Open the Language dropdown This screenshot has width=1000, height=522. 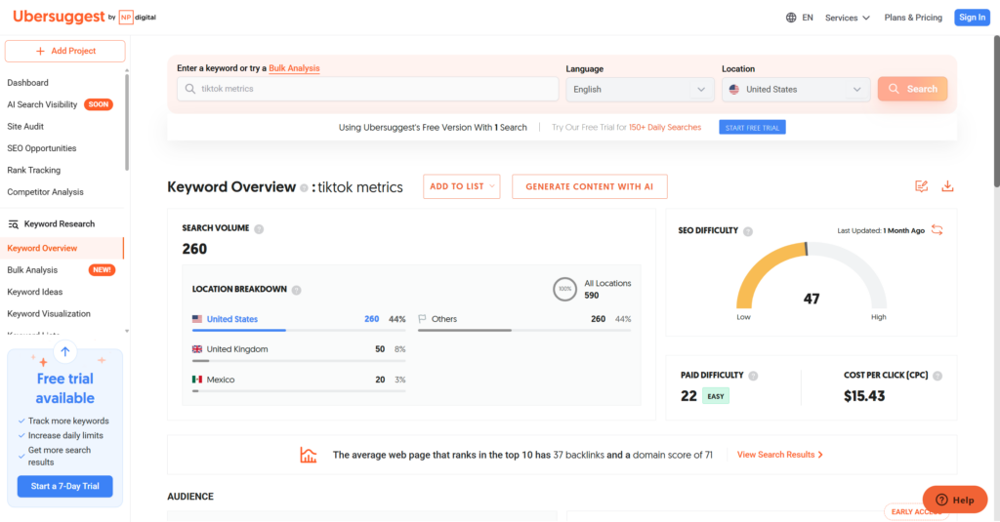click(641, 89)
